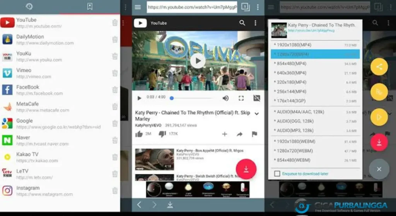Open the FaceBook bookmark icon
The width and height of the screenshot is (396, 216).
(x=7, y=90)
